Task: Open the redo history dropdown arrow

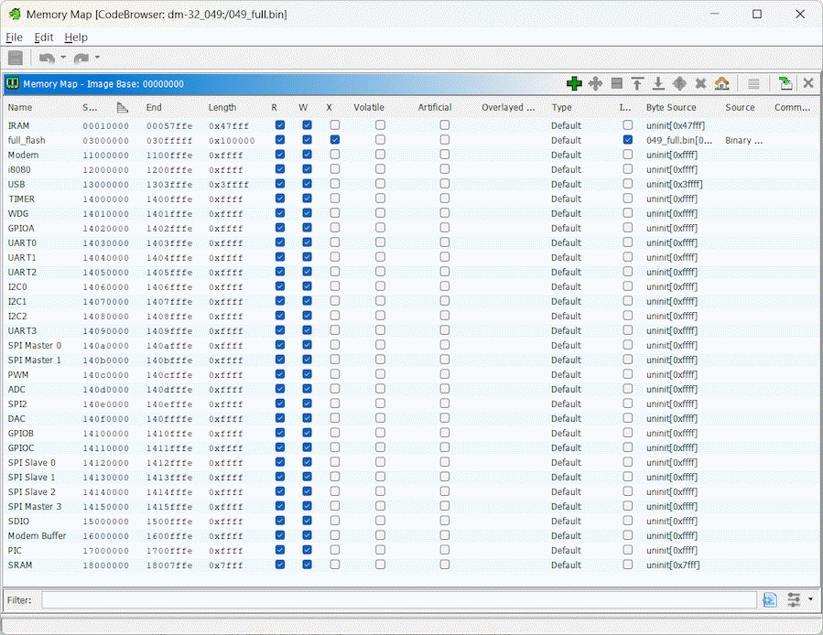Action: tap(97, 58)
